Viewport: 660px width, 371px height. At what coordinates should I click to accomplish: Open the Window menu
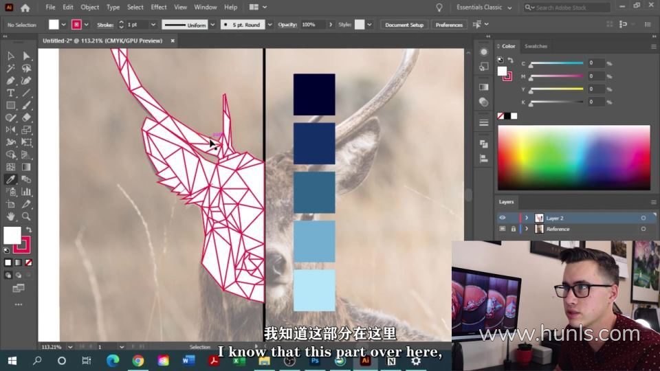(x=206, y=7)
